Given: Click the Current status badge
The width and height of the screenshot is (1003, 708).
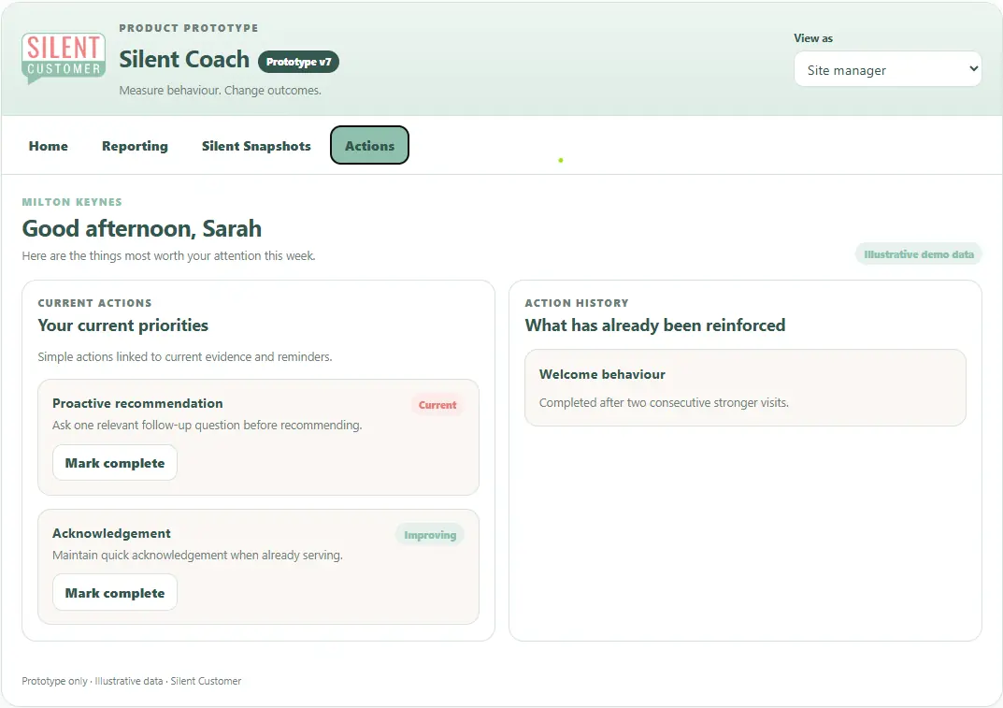Looking at the screenshot, I should coord(437,405).
